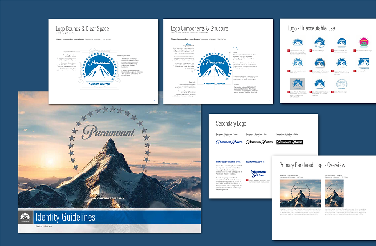The width and height of the screenshot is (376, 246).
Task: Click 'A VIACOM COMPANY' text on cover image
Action: (x=109, y=198)
